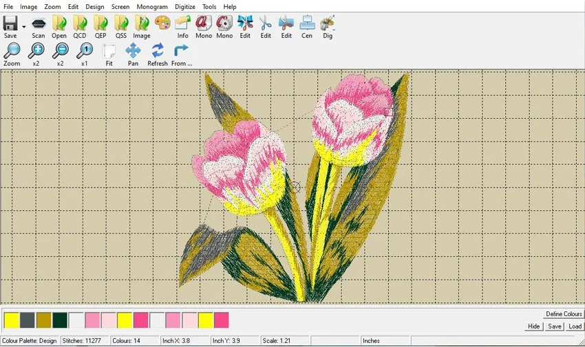Open the Design menu

95,7
